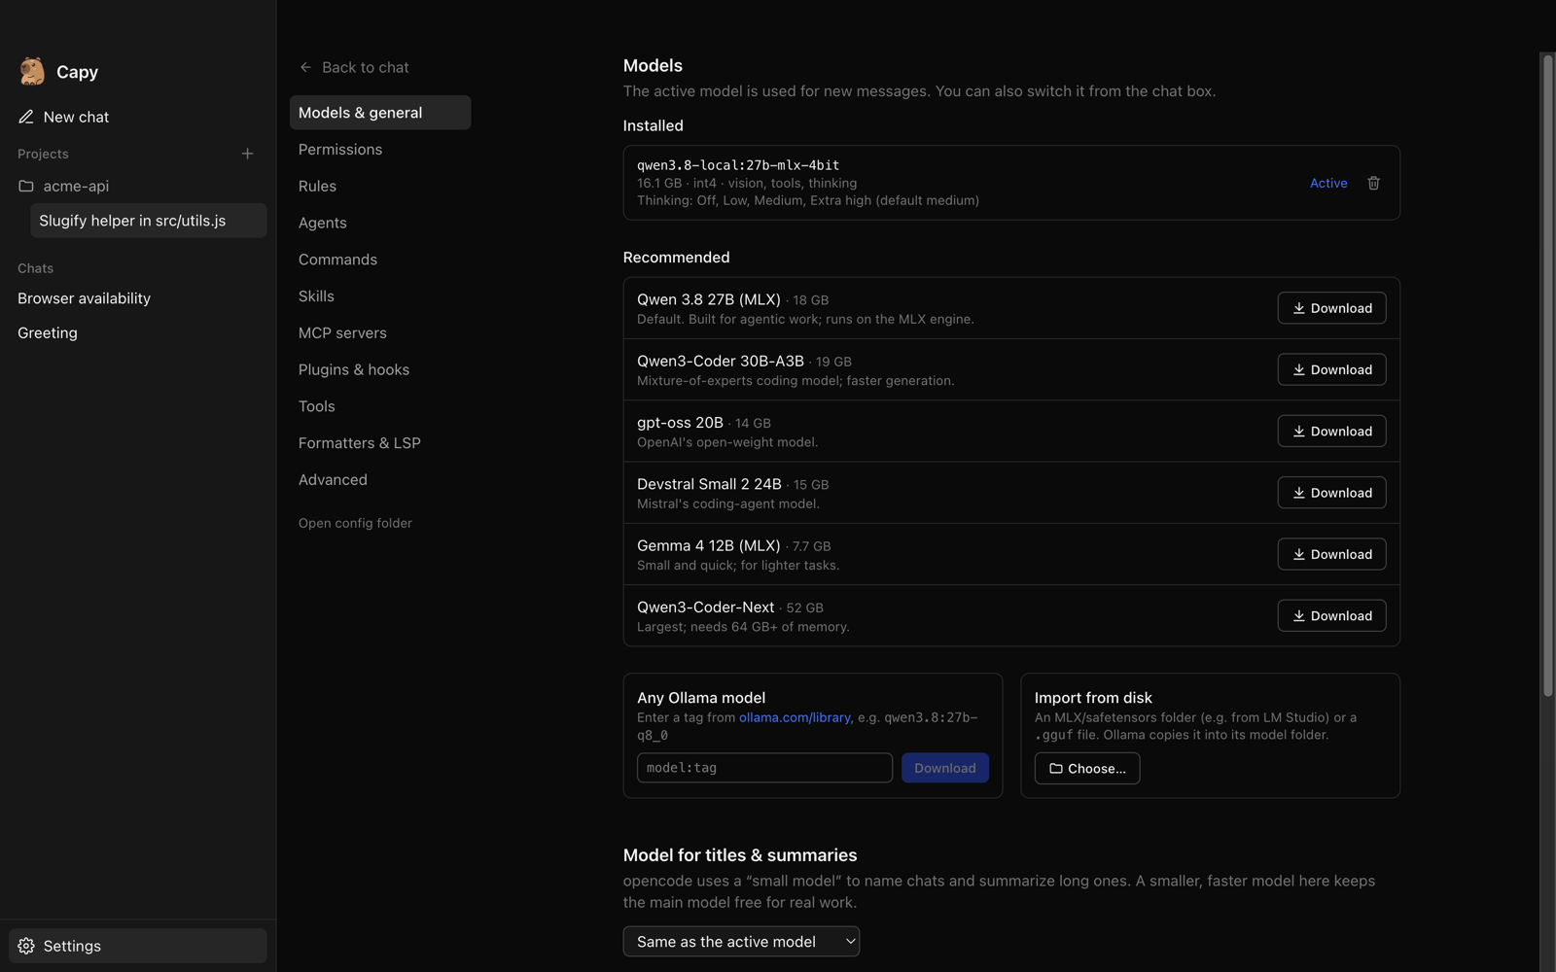Download the Qwen3-Coder-Next model
This screenshot has width=1556, height=972.
click(1331, 615)
